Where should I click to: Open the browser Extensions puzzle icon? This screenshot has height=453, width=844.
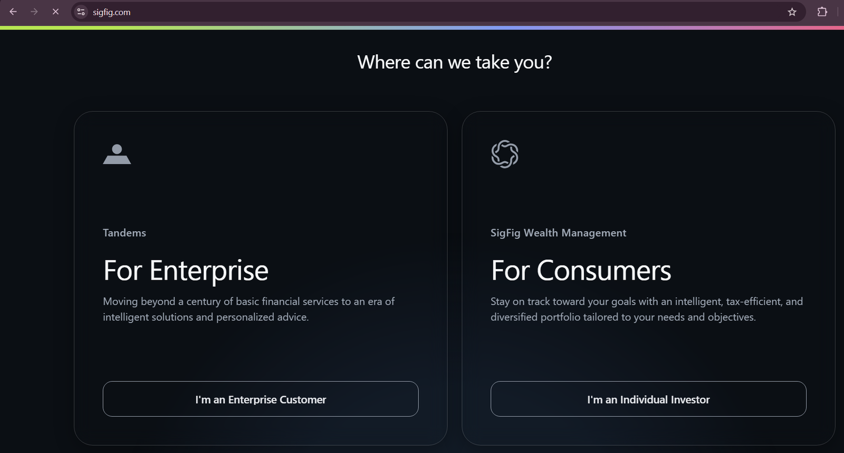[x=822, y=12]
